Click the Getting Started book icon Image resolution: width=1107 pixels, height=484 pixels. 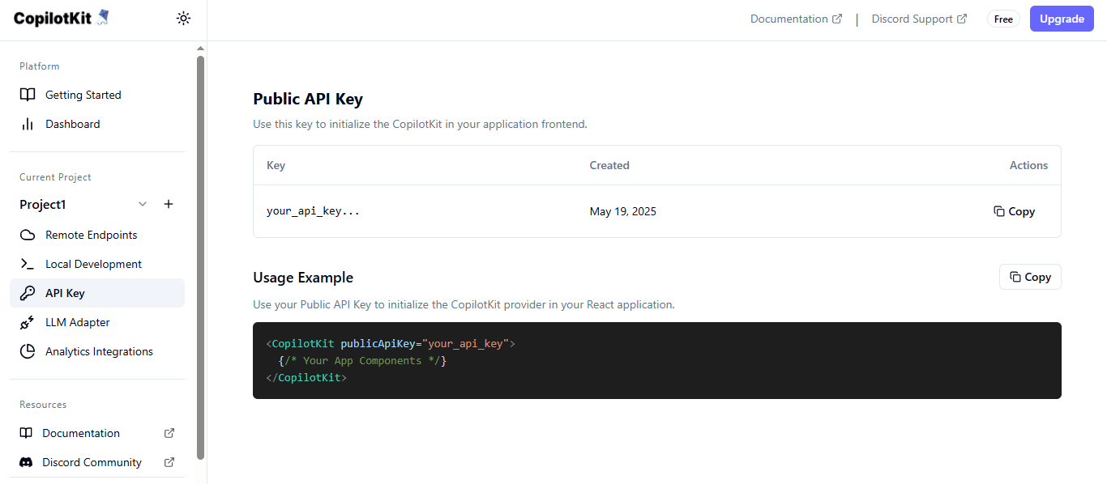click(x=28, y=95)
